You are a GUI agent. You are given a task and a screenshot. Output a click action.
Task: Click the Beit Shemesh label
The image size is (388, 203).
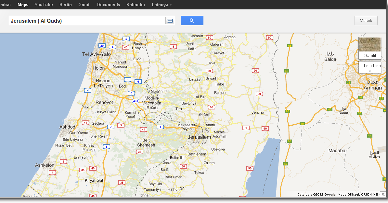pyautogui.click(x=146, y=142)
